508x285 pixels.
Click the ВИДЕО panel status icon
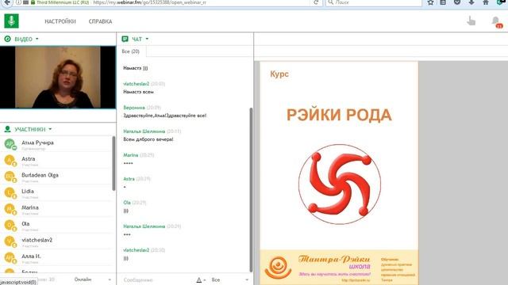coord(7,39)
